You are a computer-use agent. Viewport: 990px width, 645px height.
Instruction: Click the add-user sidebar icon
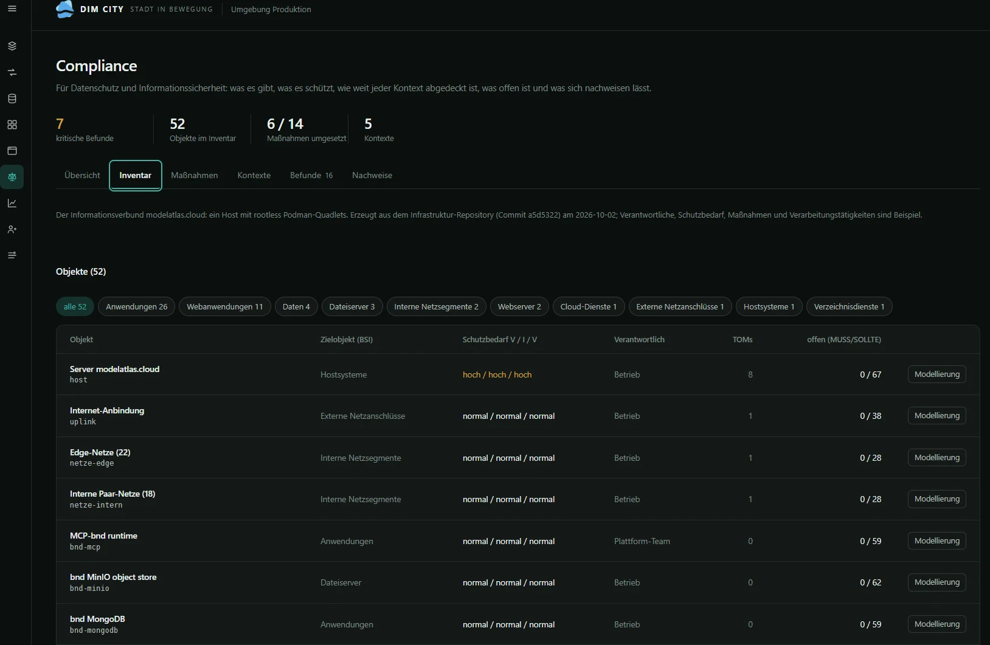coord(12,229)
